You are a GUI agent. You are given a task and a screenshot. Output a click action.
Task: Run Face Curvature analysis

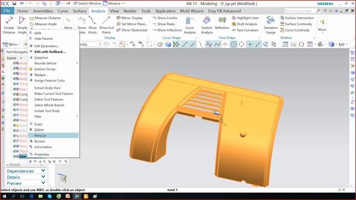click(x=245, y=30)
